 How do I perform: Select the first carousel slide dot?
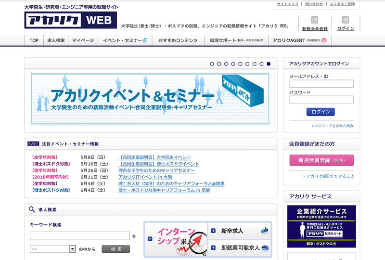click(x=212, y=64)
